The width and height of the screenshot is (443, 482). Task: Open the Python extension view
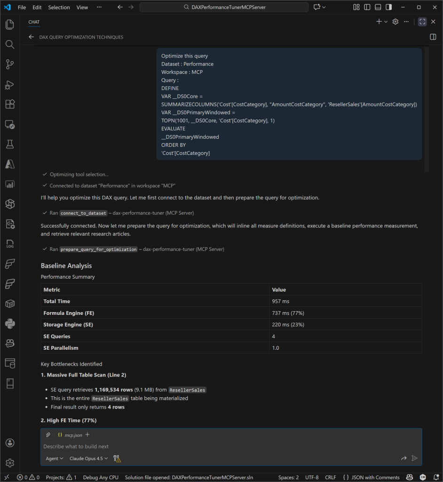click(x=9, y=323)
